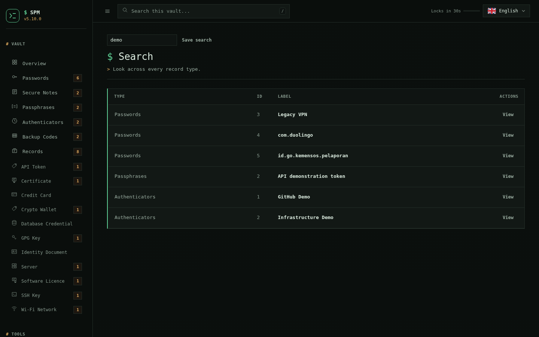Click the icon beside Records
Image resolution: width=539 pixels, height=337 pixels.
pos(15,151)
